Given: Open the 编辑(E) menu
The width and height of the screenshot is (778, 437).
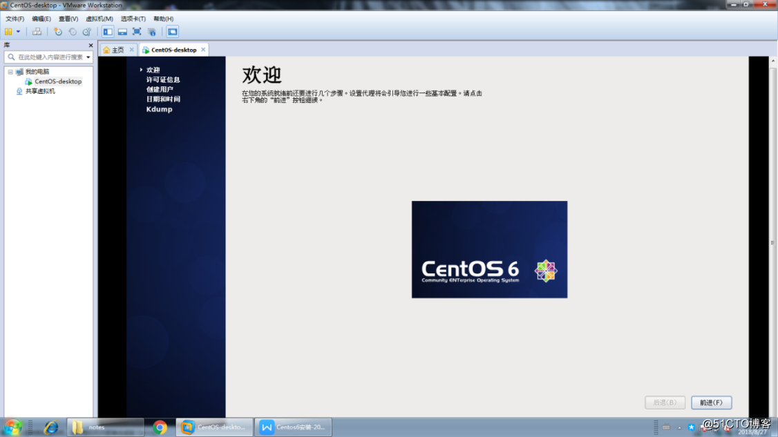Looking at the screenshot, I should pyautogui.click(x=41, y=19).
